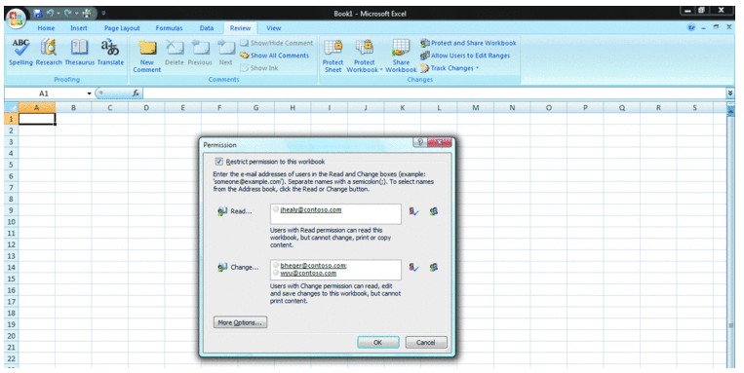Save workbook from Quick Access Toolbar
744x373 pixels.
tap(38, 14)
